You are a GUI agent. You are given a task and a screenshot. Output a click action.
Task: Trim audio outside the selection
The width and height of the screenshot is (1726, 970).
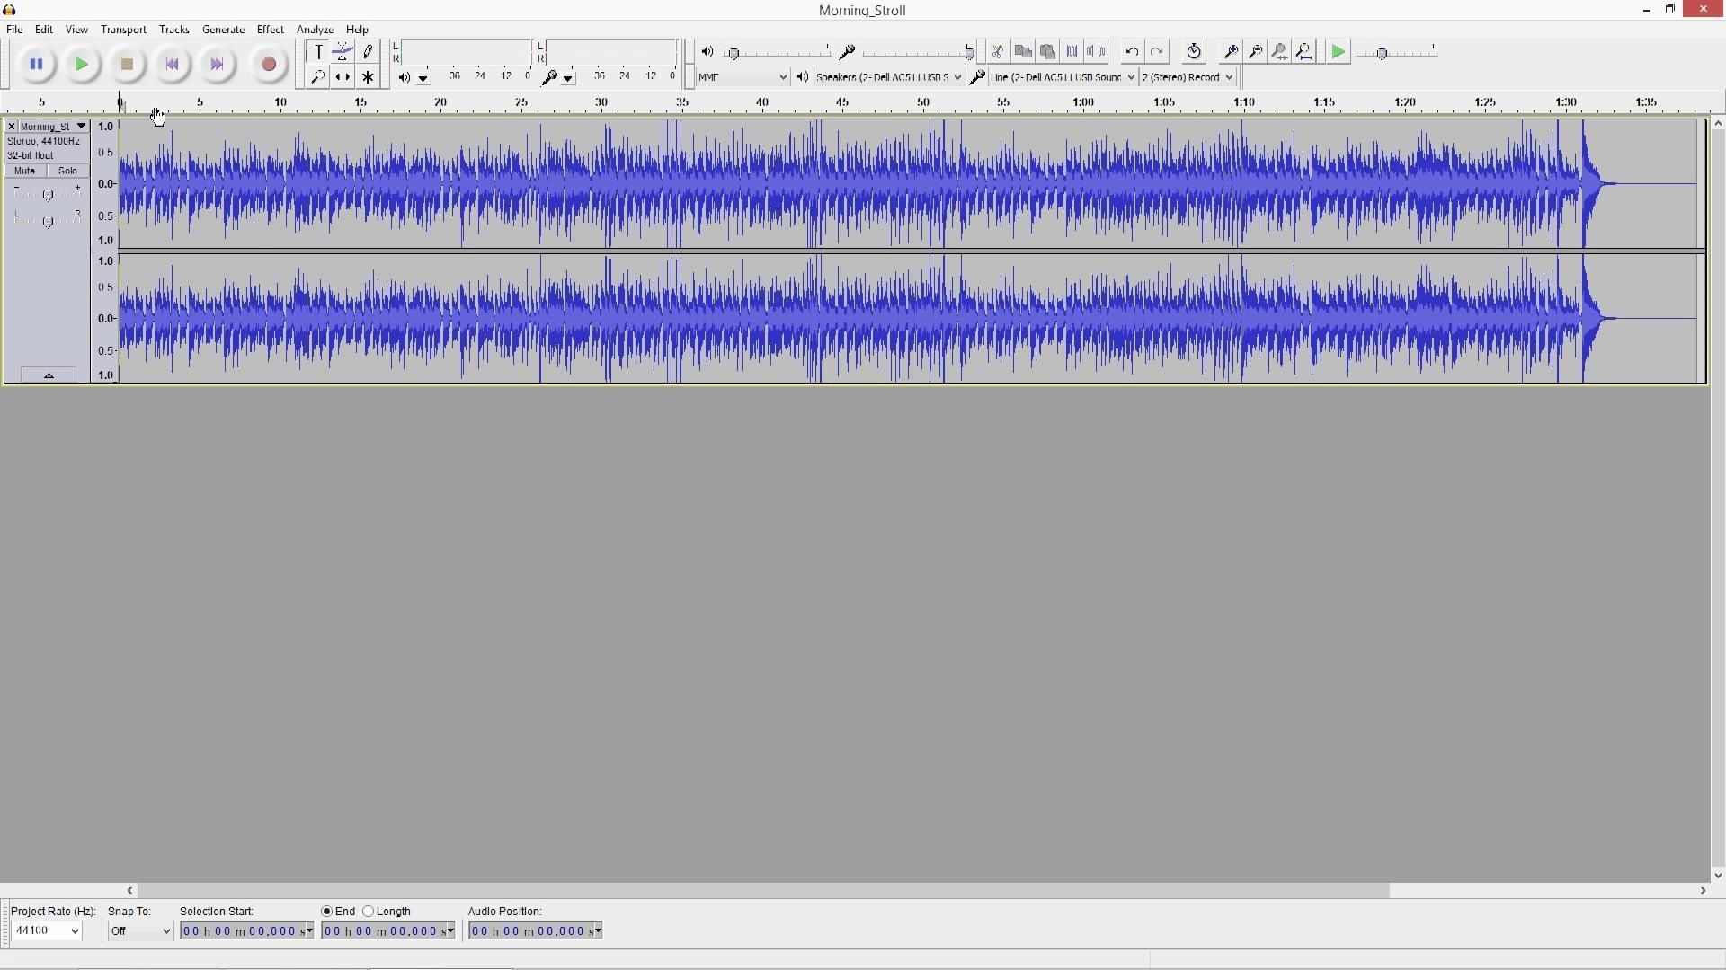(1072, 51)
